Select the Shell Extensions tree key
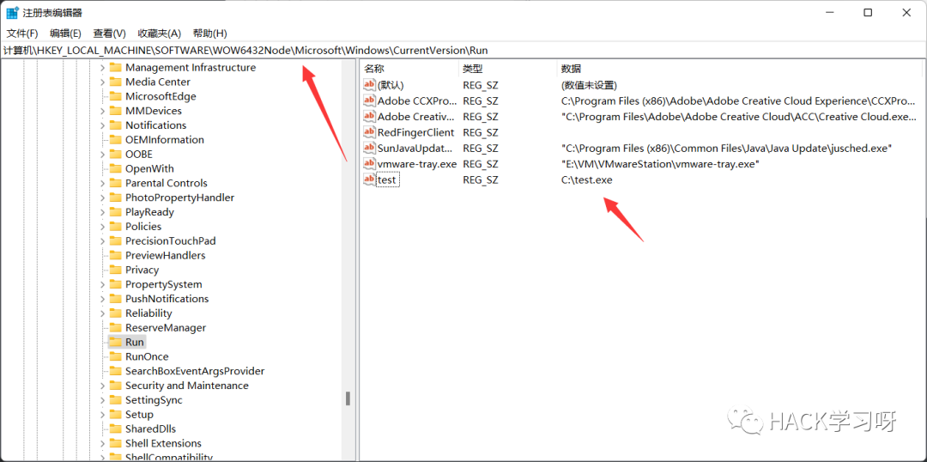This screenshot has height=462, width=927. [x=163, y=444]
